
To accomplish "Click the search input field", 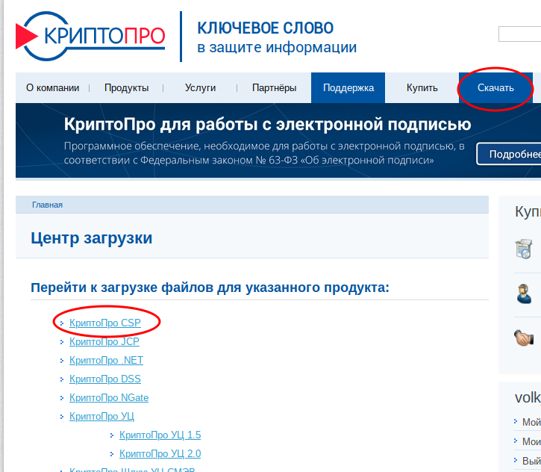I will (x=519, y=34).
